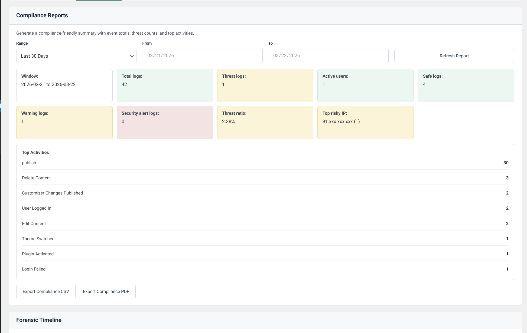Select the active tab above Compliance Reports
The height and width of the screenshot is (333, 527).
tap(99, 1)
